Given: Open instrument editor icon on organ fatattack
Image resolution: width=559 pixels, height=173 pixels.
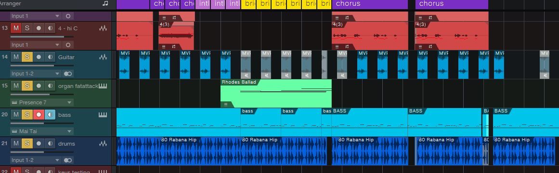Looking at the screenshot, I should click(x=103, y=86).
